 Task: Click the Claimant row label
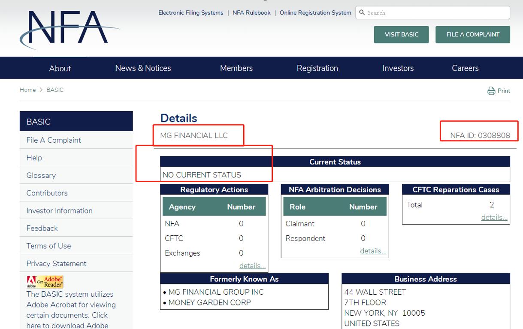pos(300,224)
